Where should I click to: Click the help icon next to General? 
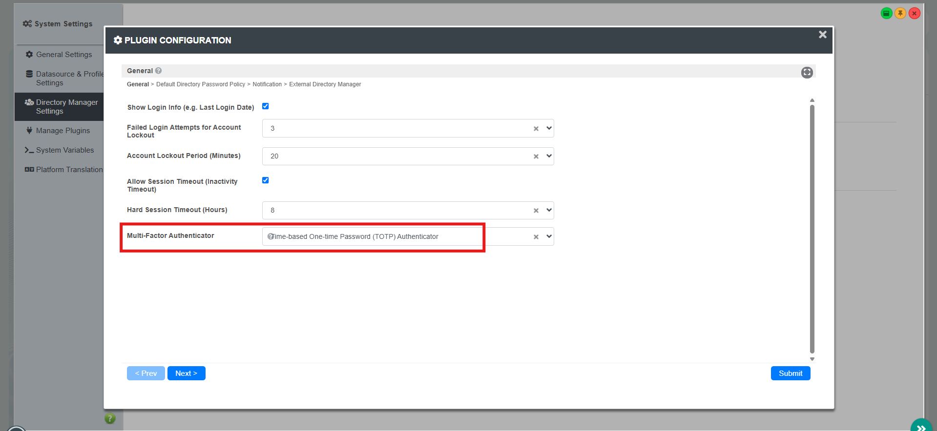pyautogui.click(x=158, y=71)
